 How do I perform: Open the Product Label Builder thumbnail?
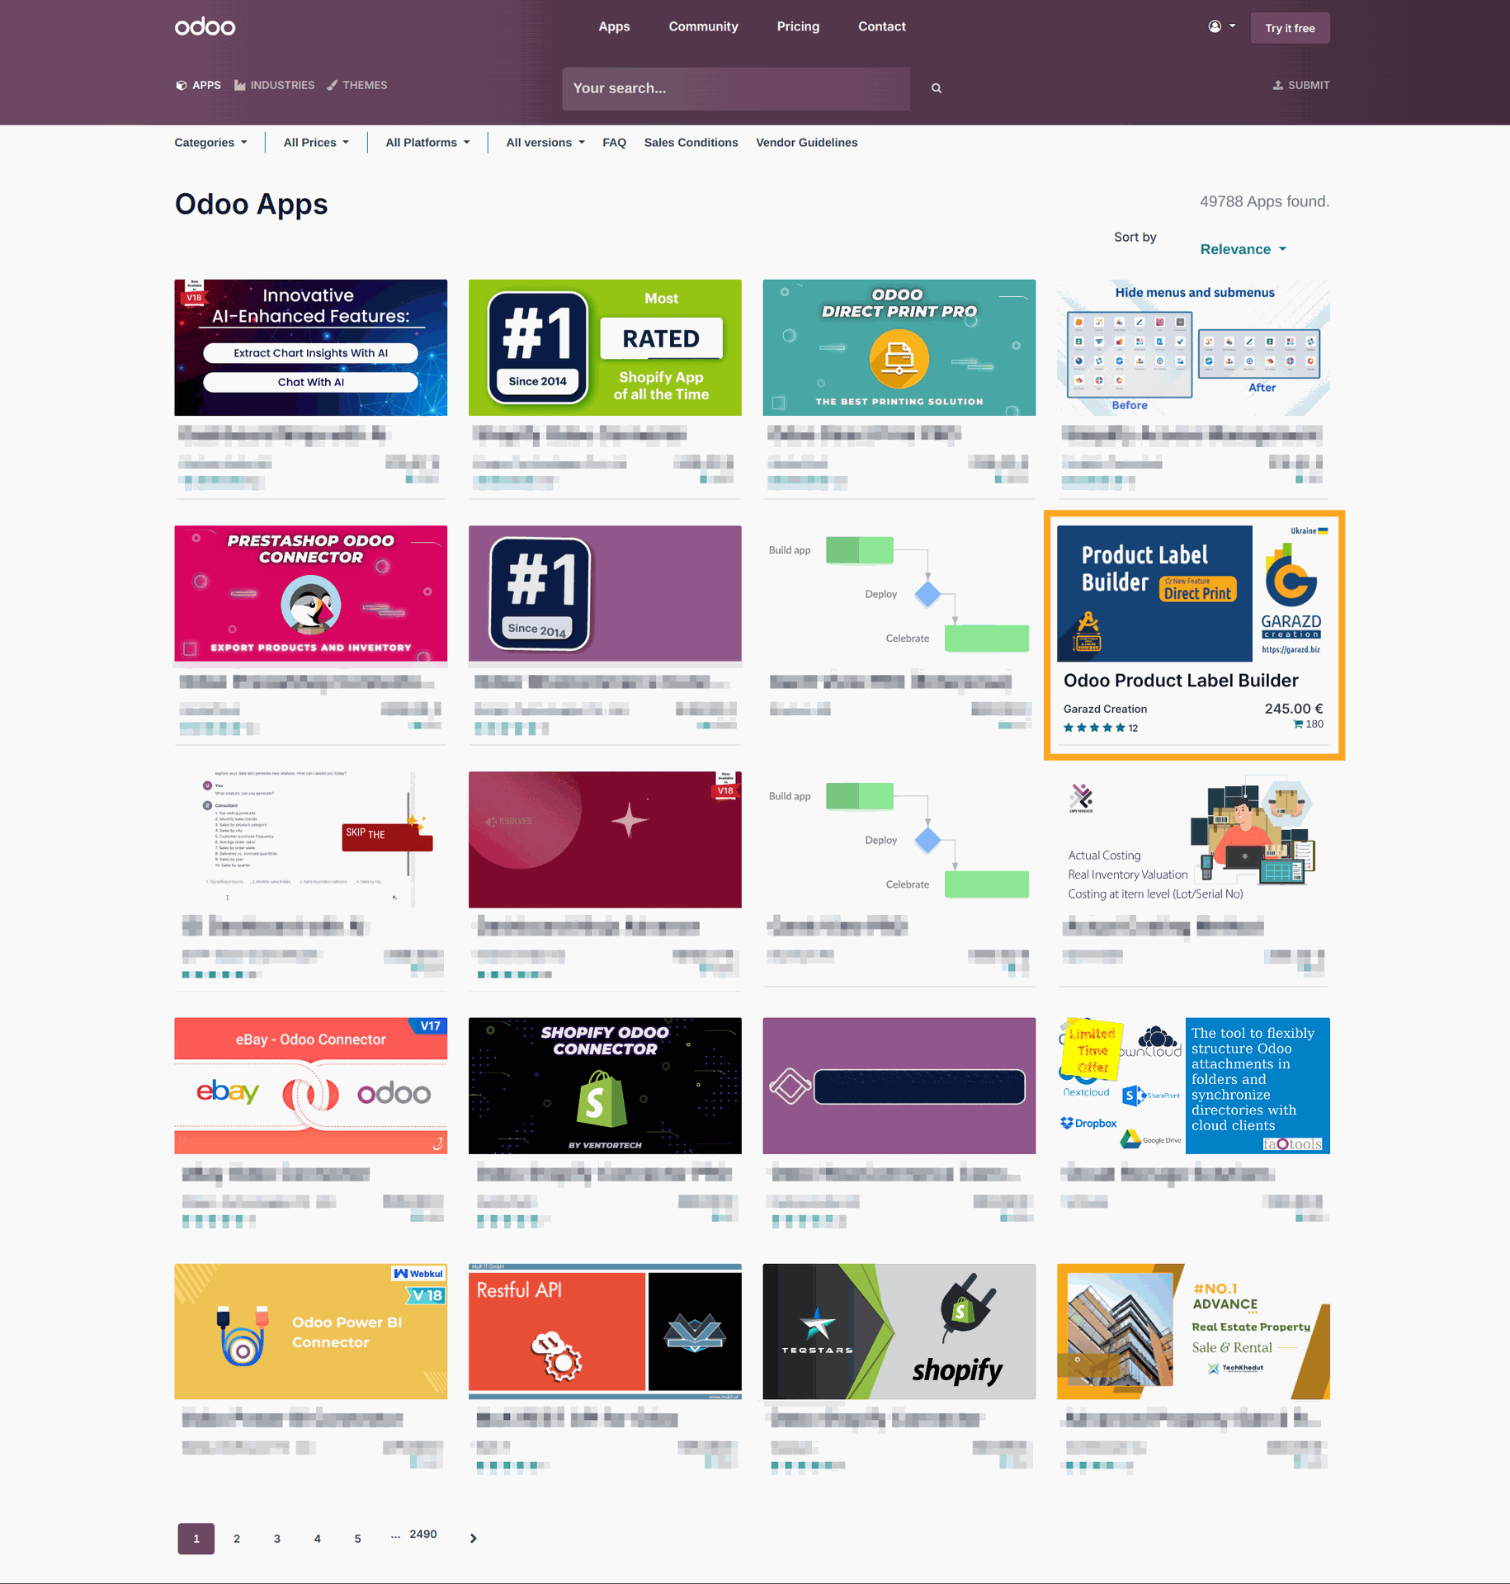click(1193, 593)
